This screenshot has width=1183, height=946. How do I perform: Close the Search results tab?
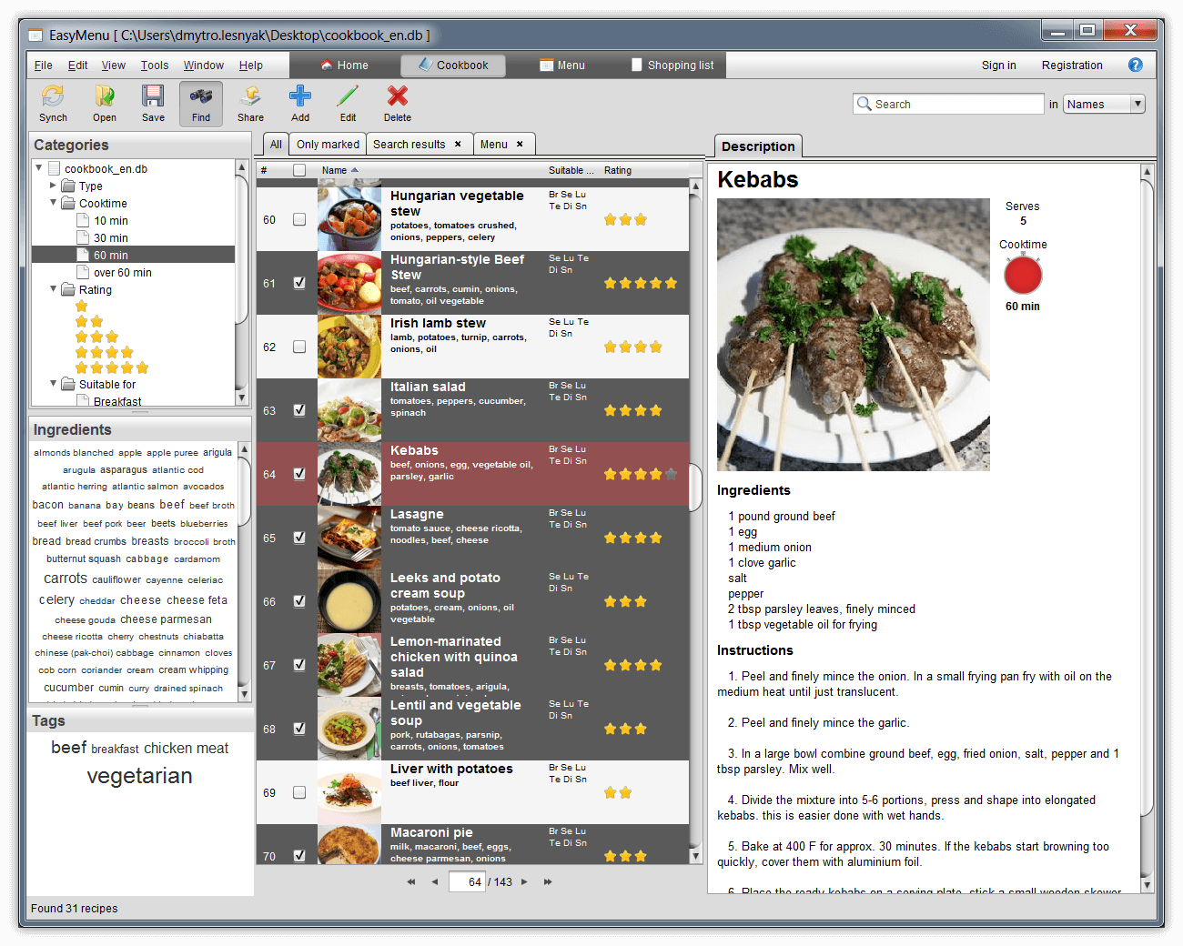pos(458,144)
